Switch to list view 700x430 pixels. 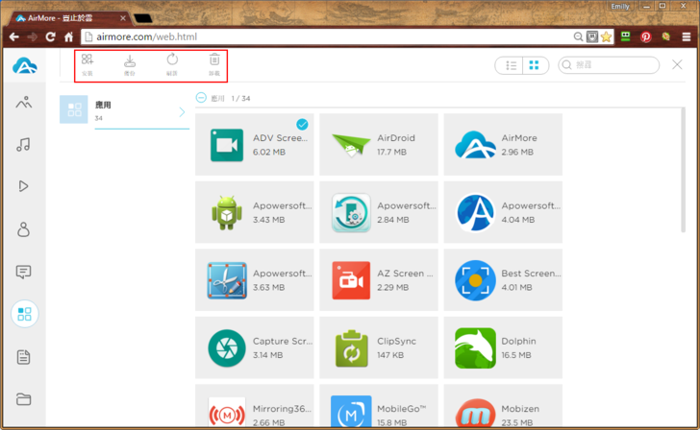(511, 65)
